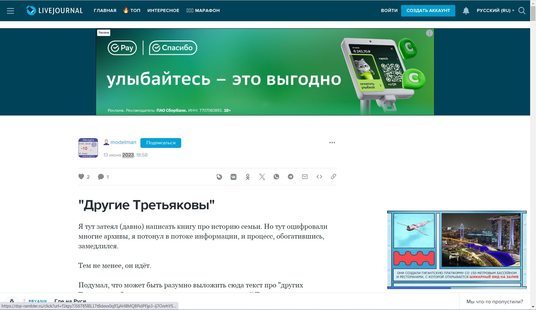The width and height of the screenshot is (536, 310).
Task: Open the post's three-dot options menu
Action: pos(332,143)
